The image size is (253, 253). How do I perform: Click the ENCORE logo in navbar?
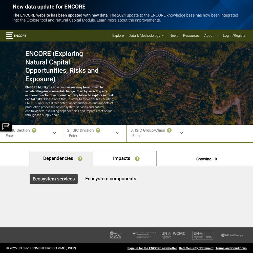pos(16,36)
